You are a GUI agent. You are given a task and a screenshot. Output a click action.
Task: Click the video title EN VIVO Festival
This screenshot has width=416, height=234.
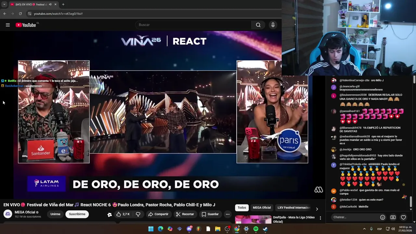tap(109, 205)
